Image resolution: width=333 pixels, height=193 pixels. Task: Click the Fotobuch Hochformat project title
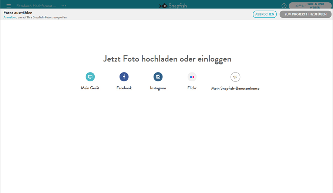[36, 6]
